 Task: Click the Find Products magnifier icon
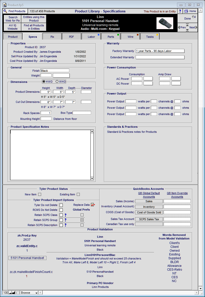coord(5,11)
